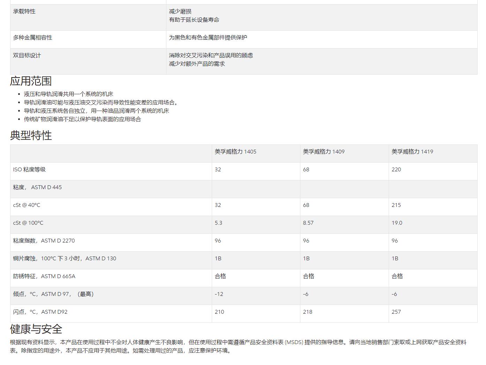Click 合格 in the 1405 column
Viewport: 486px width, 365px height.
click(220, 276)
